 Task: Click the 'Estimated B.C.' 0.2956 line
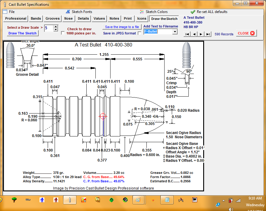tap(170, 181)
